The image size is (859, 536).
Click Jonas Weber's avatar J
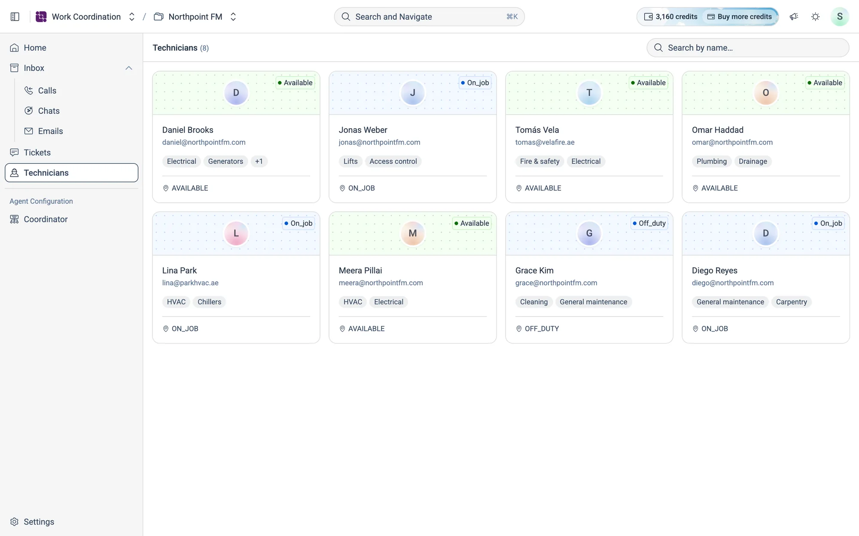point(412,93)
